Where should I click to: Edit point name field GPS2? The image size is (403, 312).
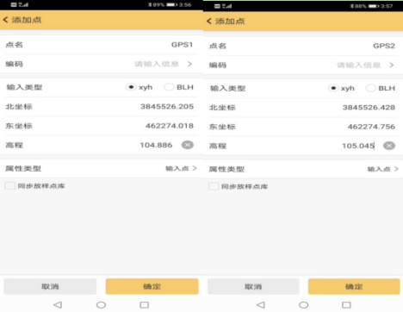tap(303, 46)
